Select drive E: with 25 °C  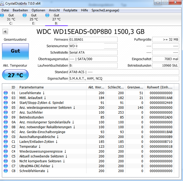[x=34, y=19]
